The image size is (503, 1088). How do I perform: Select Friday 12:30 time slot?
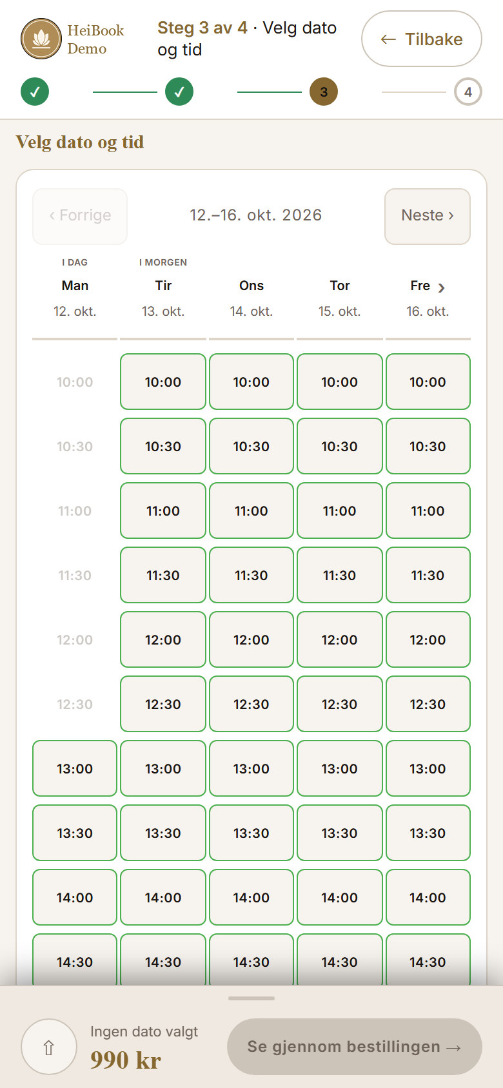click(428, 704)
